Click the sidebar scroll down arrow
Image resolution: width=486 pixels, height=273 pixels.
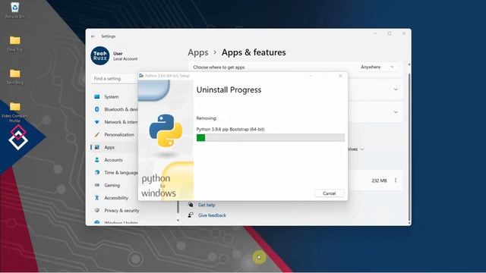(x=178, y=221)
